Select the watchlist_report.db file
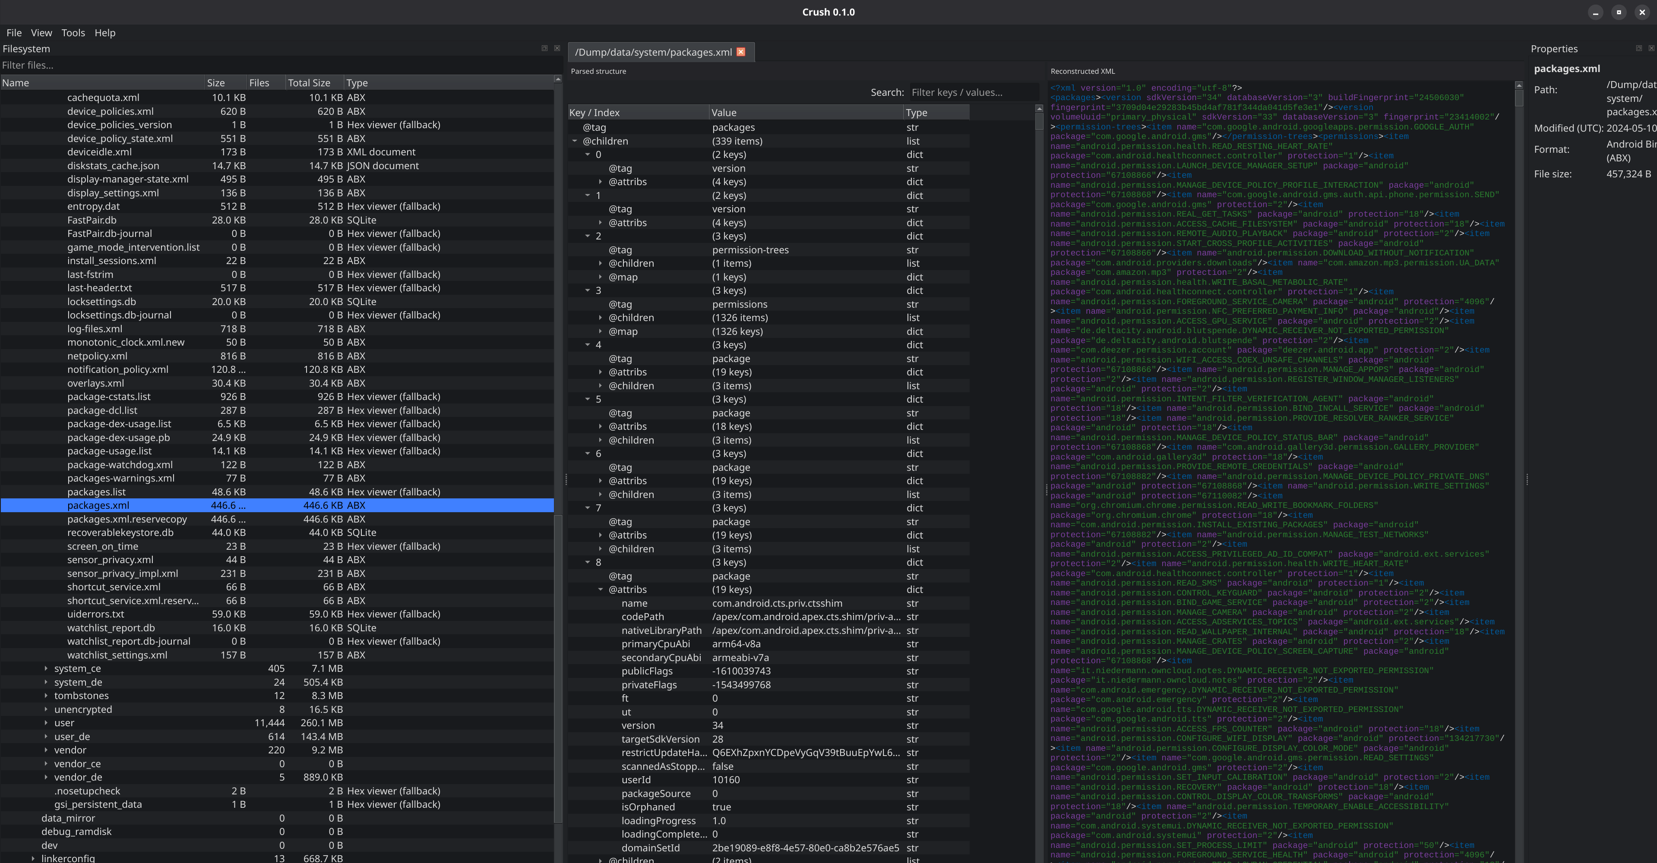 [277, 628]
